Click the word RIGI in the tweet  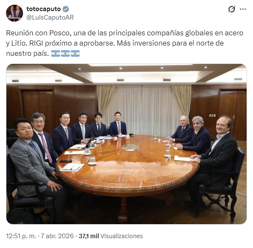pos(36,43)
